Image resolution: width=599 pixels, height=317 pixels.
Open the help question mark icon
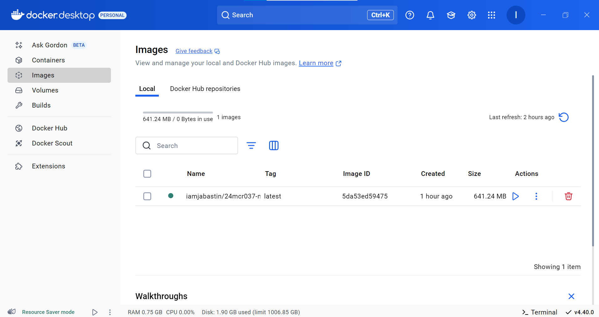coord(410,15)
